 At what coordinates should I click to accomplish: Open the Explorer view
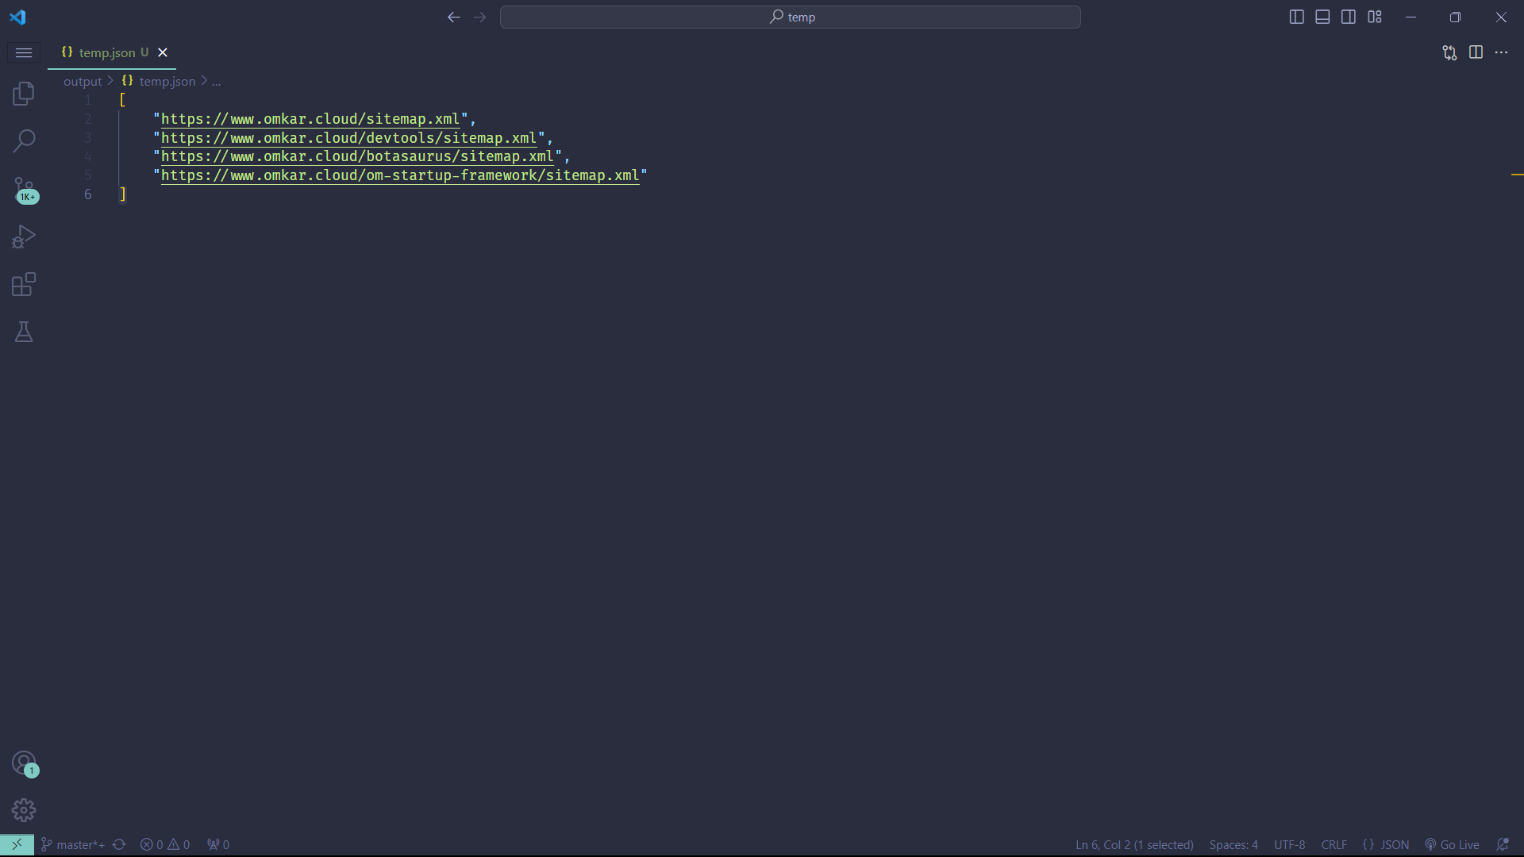coord(24,94)
